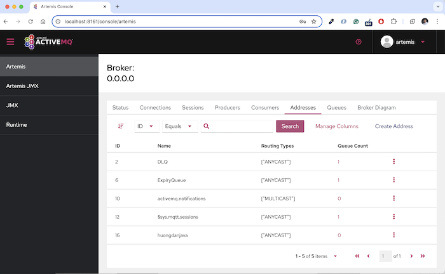Open queue count link for activemq.notifications
The image size is (445, 274).
pyautogui.click(x=339, y=199)
